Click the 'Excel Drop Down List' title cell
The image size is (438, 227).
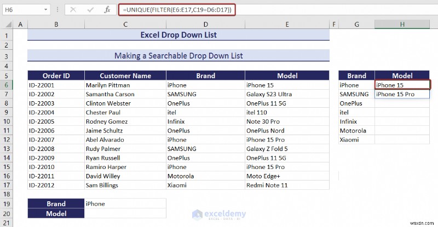pos(178,35)
